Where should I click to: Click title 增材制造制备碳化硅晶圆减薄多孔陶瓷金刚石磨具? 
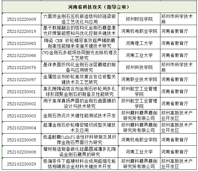pyautogui.click(x=79, y=152)
